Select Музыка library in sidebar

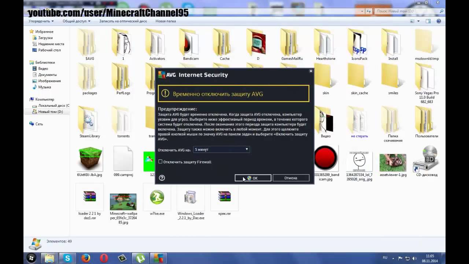click(x=44, y=87)
